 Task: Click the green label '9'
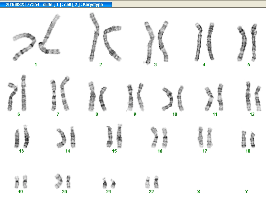click(135, 114)
